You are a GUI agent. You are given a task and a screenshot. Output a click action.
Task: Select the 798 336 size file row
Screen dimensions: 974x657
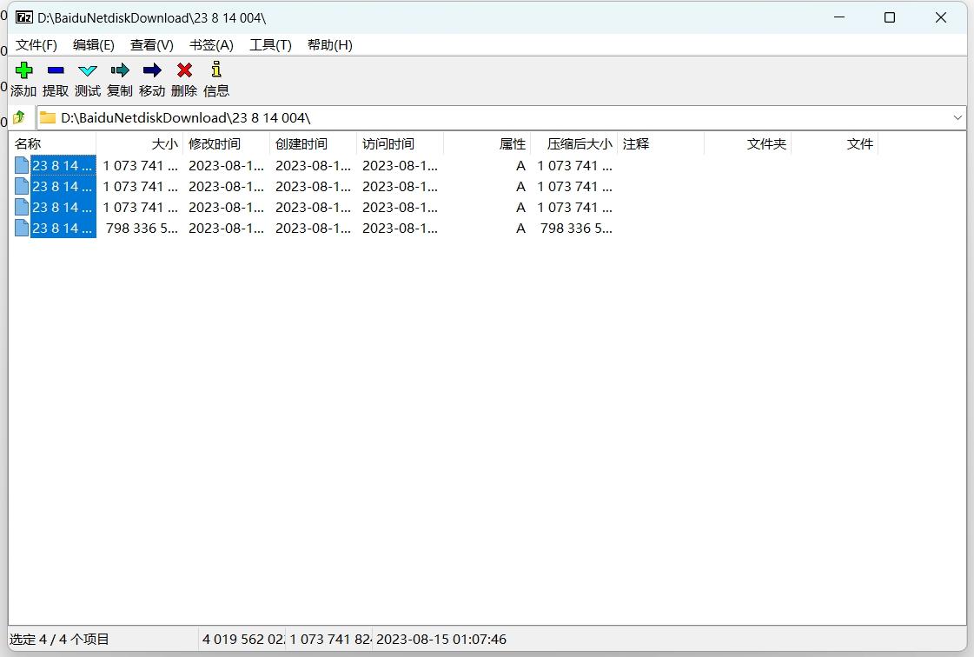62,229
